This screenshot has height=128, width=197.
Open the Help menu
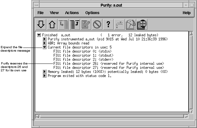click(x=187, y=13)
